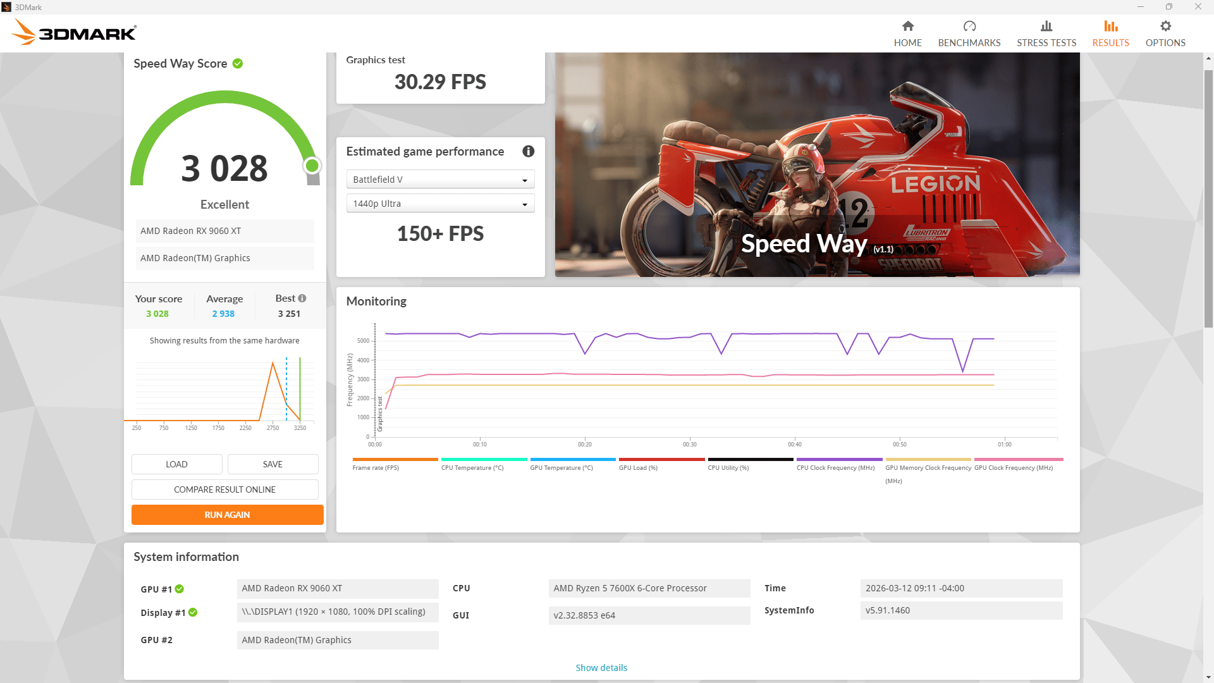Click the LOAD button
This screenshot has width=1214, height=683.
pyautogui.click(x=177, y=464)
